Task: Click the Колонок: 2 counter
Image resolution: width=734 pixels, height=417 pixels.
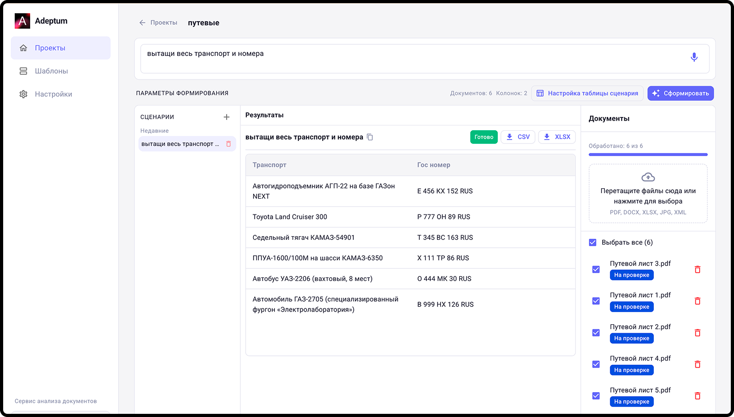Action: pyautogui.click(x=511, y=93)
